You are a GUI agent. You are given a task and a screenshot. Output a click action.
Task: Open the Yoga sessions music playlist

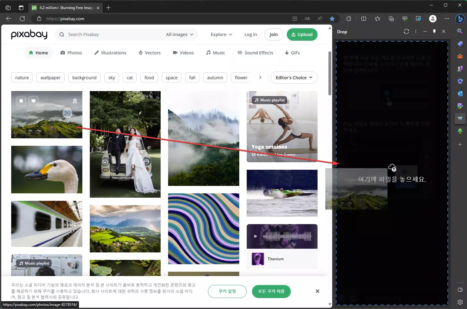(282, 127)
